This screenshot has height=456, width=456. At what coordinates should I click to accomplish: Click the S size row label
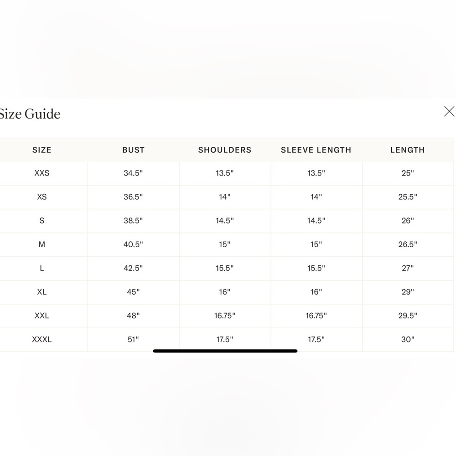coord(42,221)
